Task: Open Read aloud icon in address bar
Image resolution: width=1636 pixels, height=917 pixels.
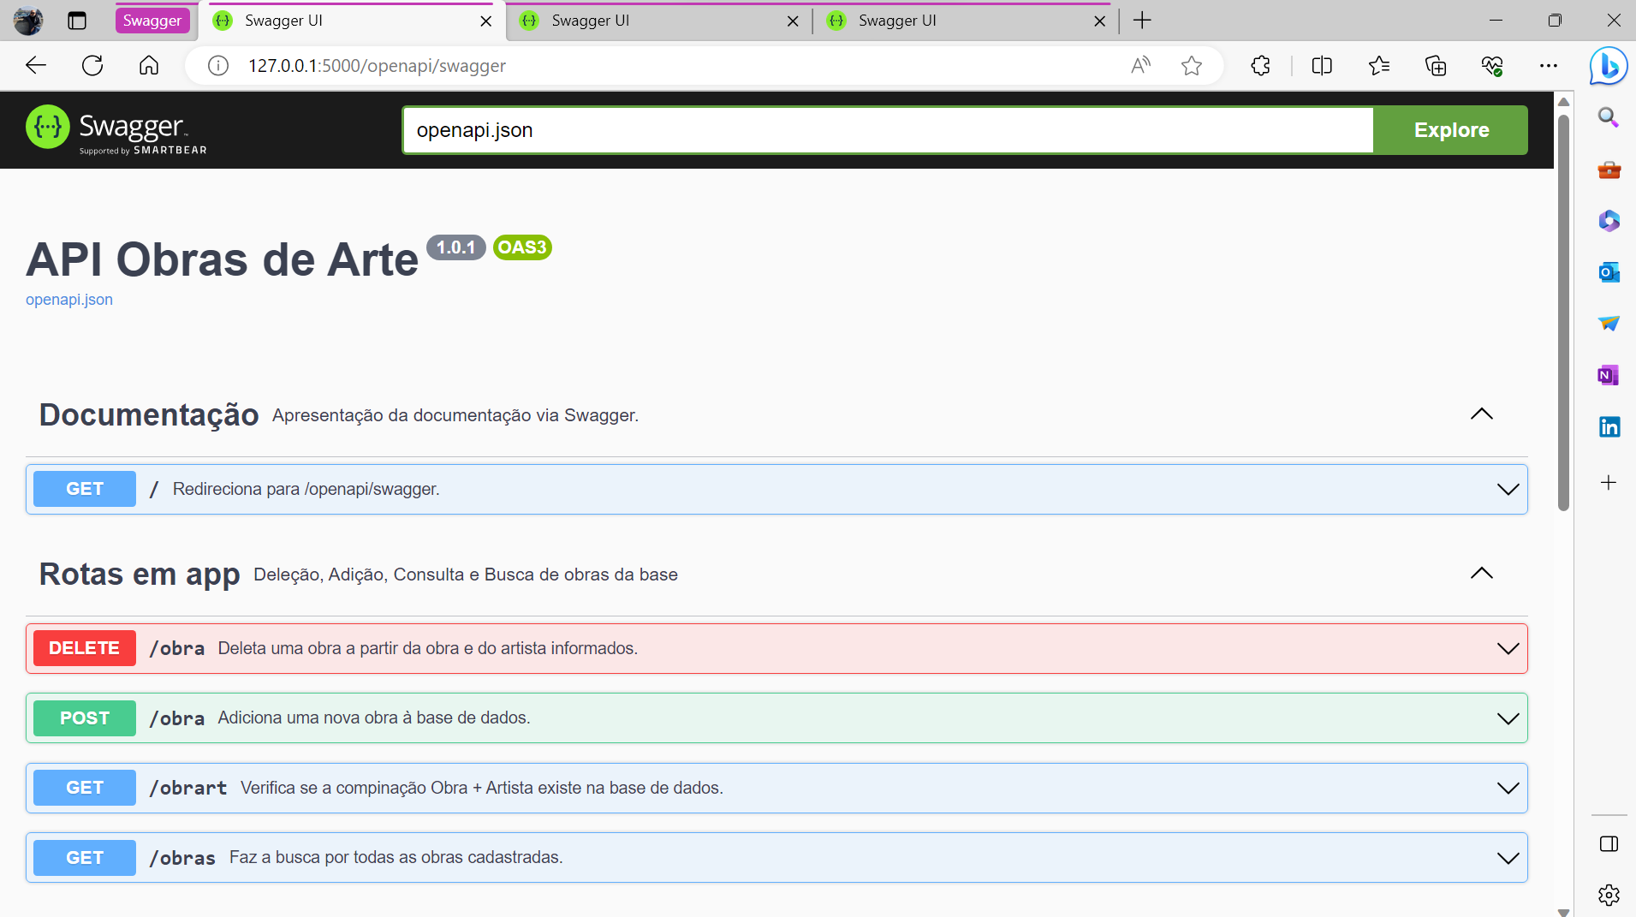Action: (x=1140, y=66)
